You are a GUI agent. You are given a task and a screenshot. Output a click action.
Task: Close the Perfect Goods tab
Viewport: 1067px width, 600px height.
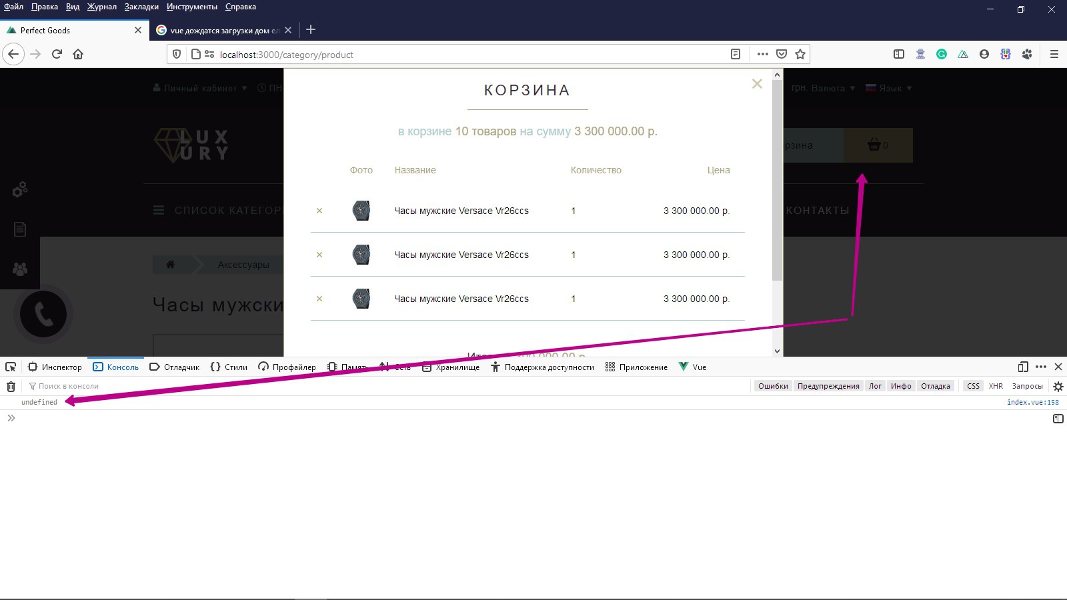(138, 30)
